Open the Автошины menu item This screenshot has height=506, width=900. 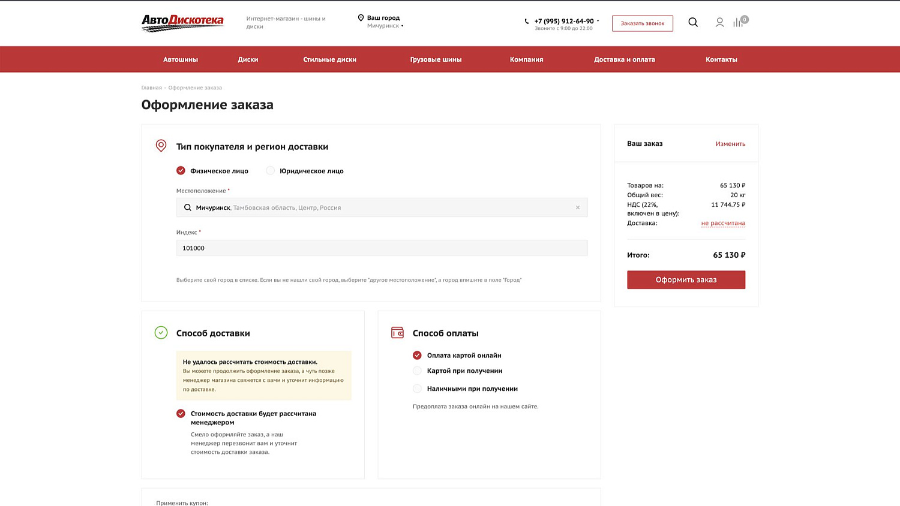click(x=181, y=59)
